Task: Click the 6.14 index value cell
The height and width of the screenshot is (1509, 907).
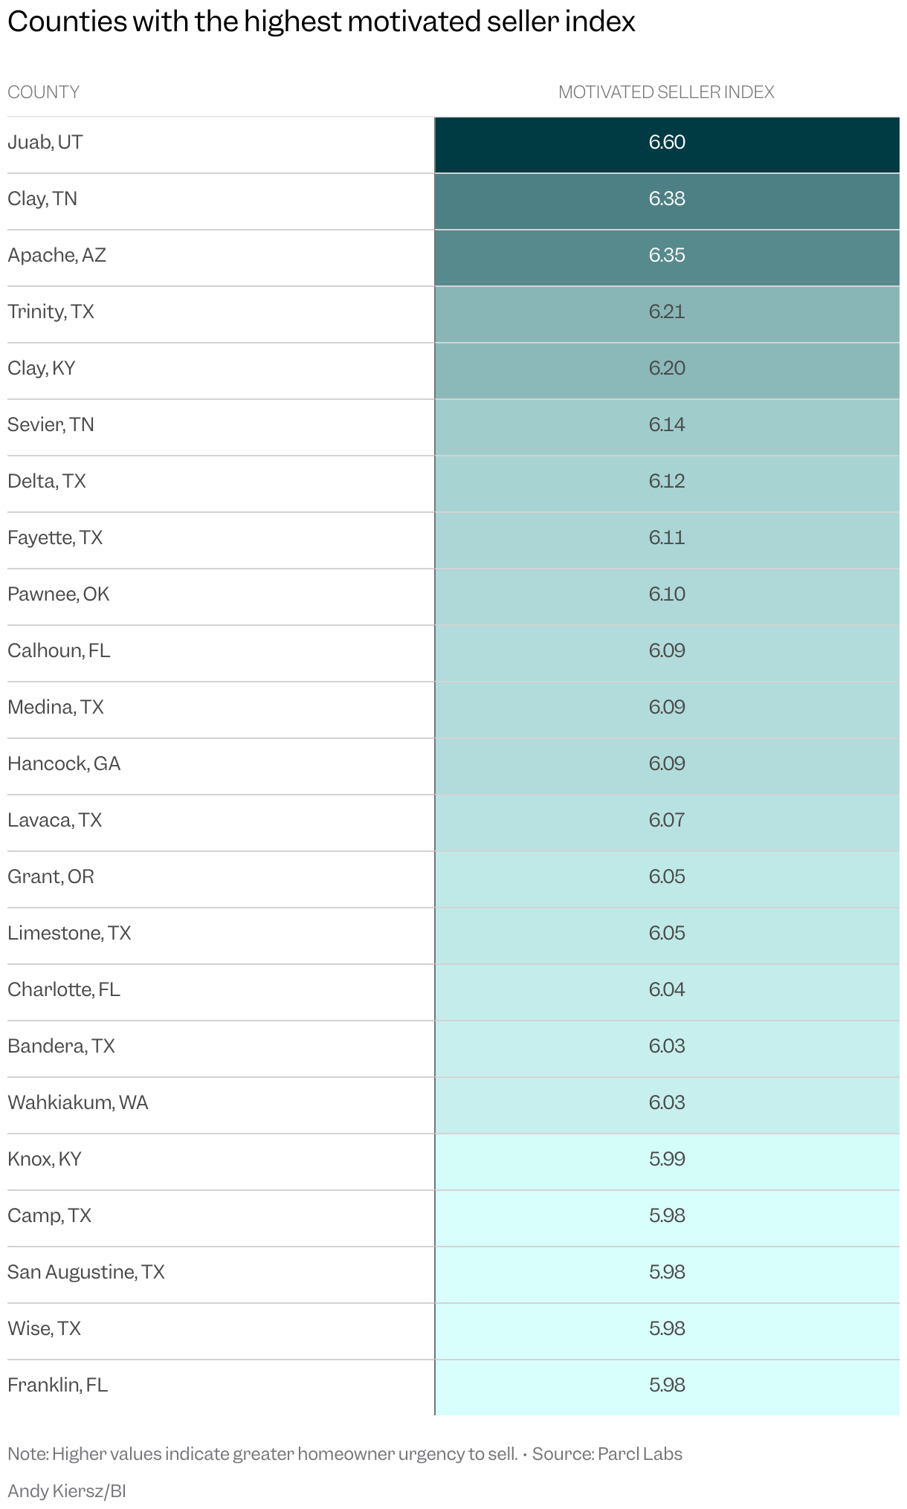Action: 667,424
